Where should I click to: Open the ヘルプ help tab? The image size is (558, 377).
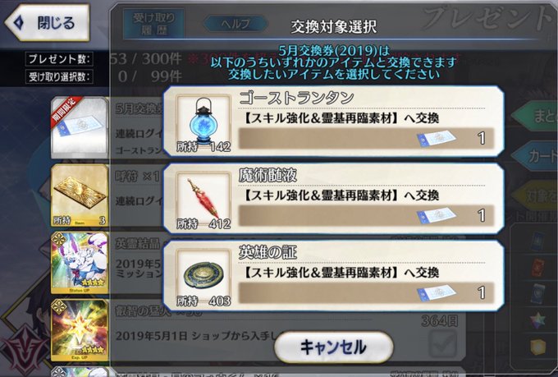[x=236, y=24]
